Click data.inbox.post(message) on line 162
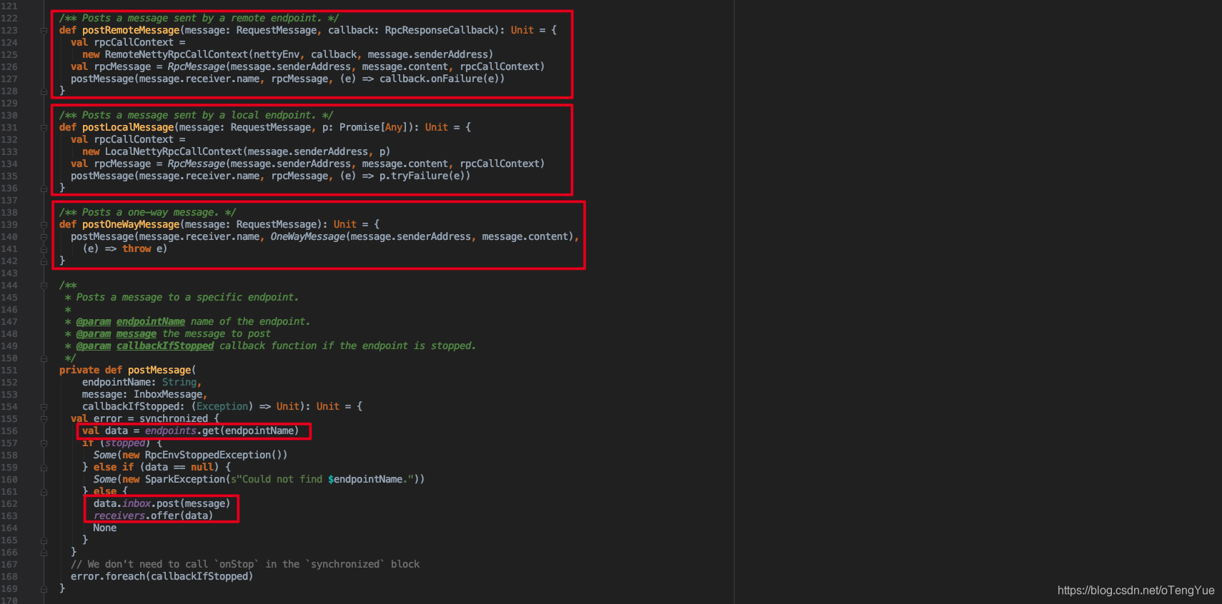Screen dimensions: 1222x604 click(162, 504)
